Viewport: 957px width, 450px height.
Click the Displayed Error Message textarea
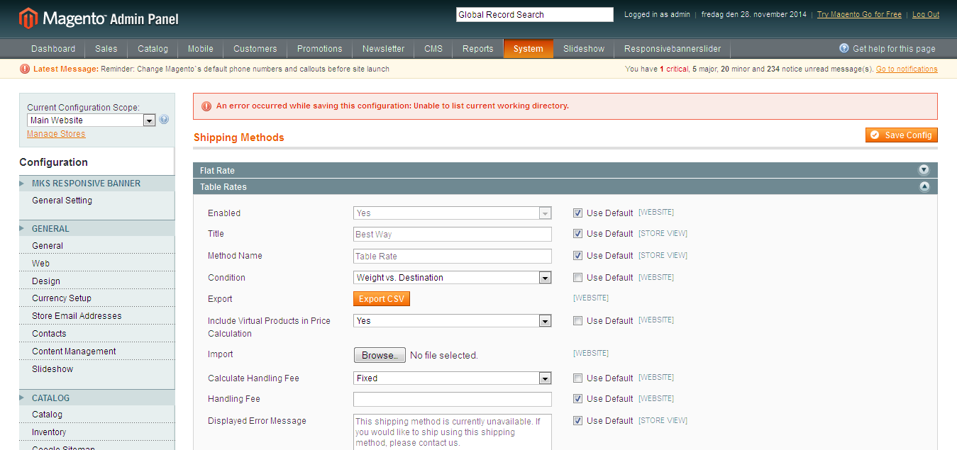tap(453, 432)
